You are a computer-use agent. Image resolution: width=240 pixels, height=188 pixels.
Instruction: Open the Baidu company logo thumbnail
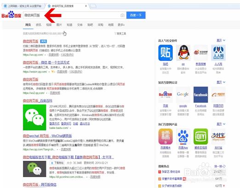pyautogui.click(x=166, y=94)
